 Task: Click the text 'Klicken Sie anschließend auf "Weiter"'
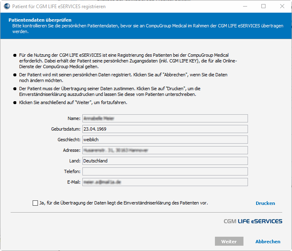(55, 102)
